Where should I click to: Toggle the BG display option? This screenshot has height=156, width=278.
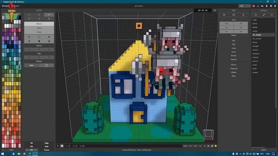coord(32,143)
